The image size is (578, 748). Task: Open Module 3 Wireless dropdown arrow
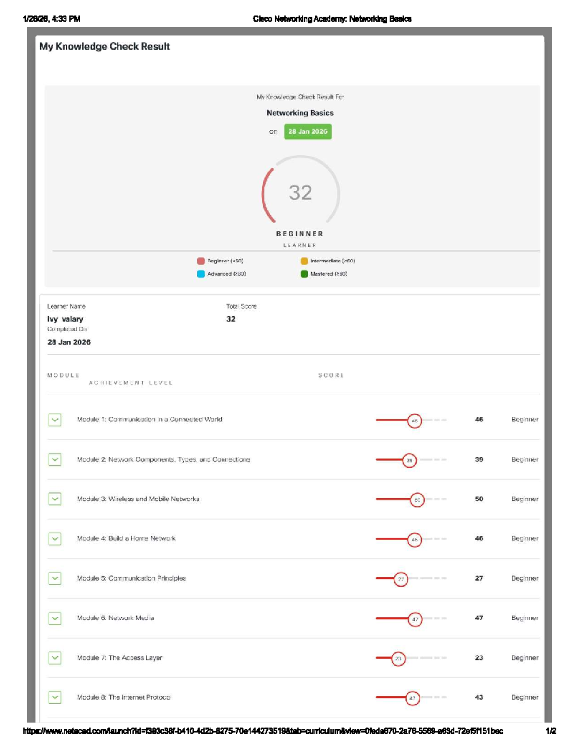click(x=55, y=499)
